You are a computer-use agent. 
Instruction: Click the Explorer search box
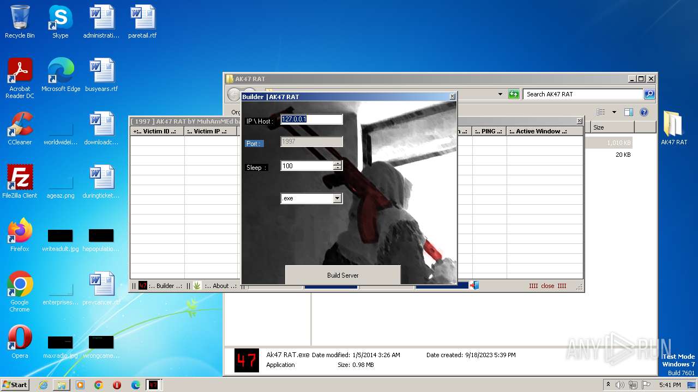[x=583, y=94]
